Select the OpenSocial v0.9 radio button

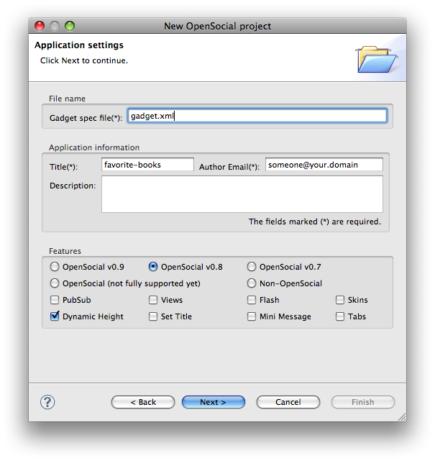pyautogui.click(x=55, y=267)
